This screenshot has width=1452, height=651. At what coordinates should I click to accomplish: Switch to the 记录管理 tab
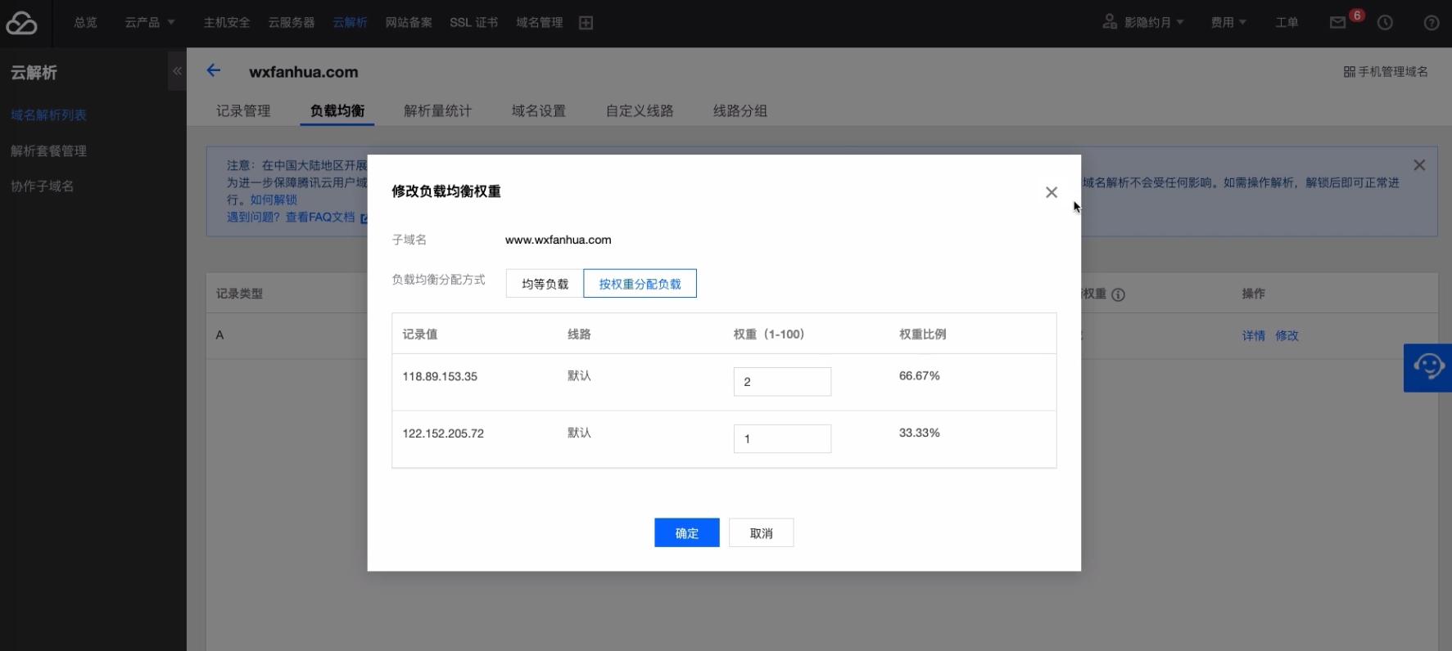pyautogui.click(x=243, y=110)
